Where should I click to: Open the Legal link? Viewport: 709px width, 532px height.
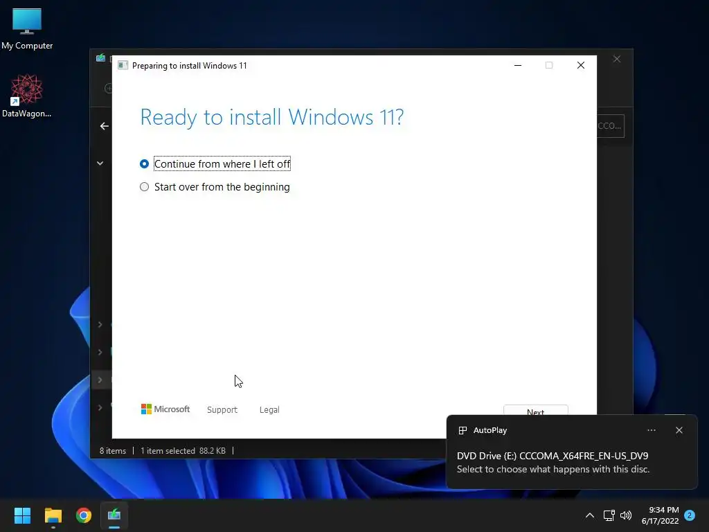[269, 409]
